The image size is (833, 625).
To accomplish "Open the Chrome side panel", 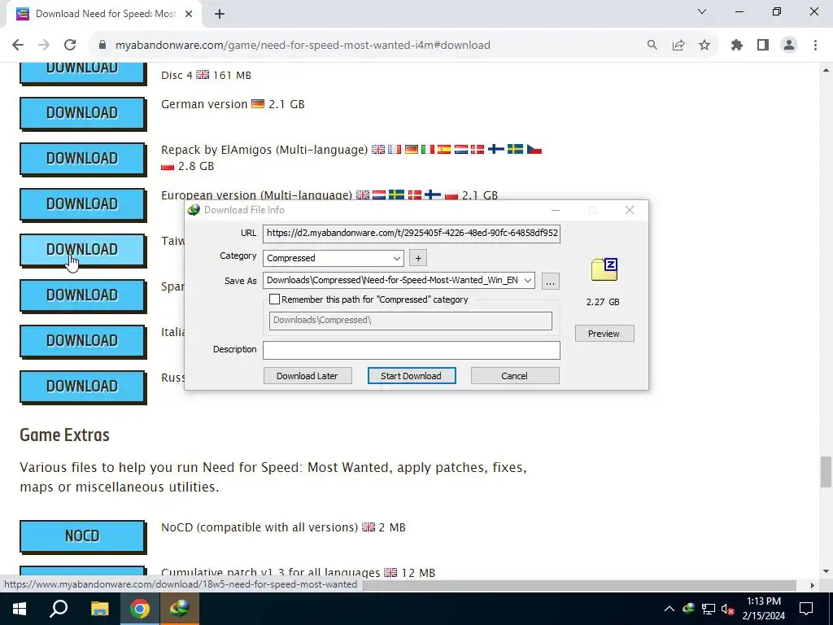I will click(763, 46).
